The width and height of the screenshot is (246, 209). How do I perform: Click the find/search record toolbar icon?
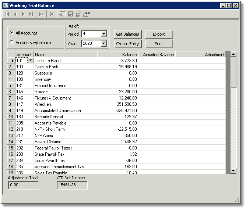pos(62,14)
